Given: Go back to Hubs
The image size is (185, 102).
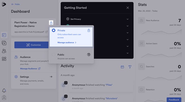Looking at the screenshot, I should coord(15,4).
